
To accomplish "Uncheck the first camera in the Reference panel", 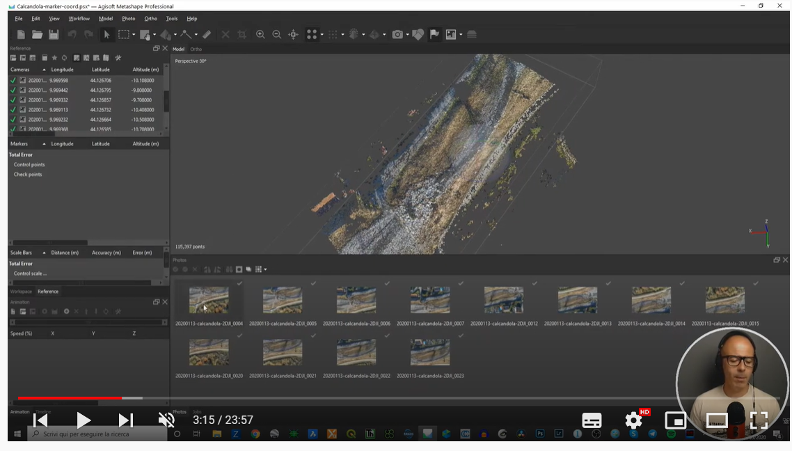I will tap(13, 80).
